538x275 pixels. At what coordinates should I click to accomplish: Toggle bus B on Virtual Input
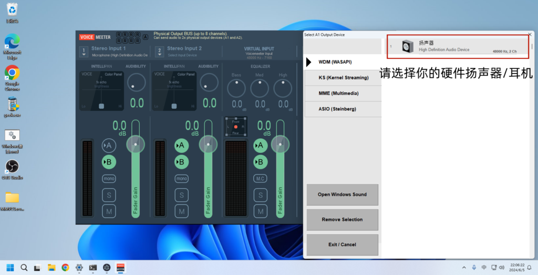click(x=261, y=162)
